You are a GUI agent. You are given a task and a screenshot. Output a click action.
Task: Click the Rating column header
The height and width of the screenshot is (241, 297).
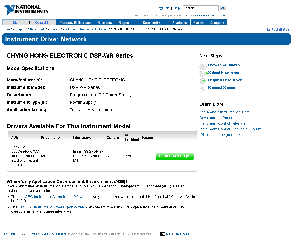(x=147, y=138)
